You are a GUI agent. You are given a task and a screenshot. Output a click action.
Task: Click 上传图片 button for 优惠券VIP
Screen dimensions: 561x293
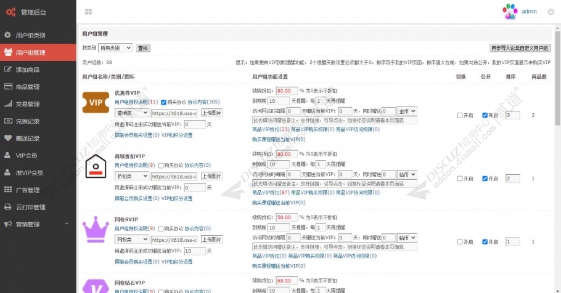211,113
